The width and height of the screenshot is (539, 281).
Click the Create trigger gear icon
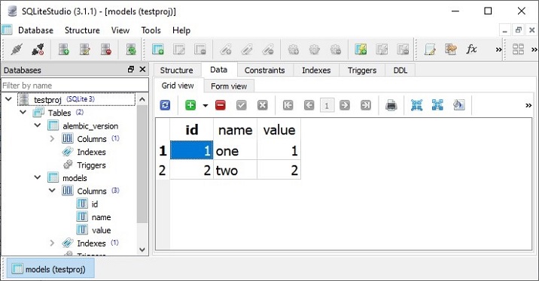point(294,50)
